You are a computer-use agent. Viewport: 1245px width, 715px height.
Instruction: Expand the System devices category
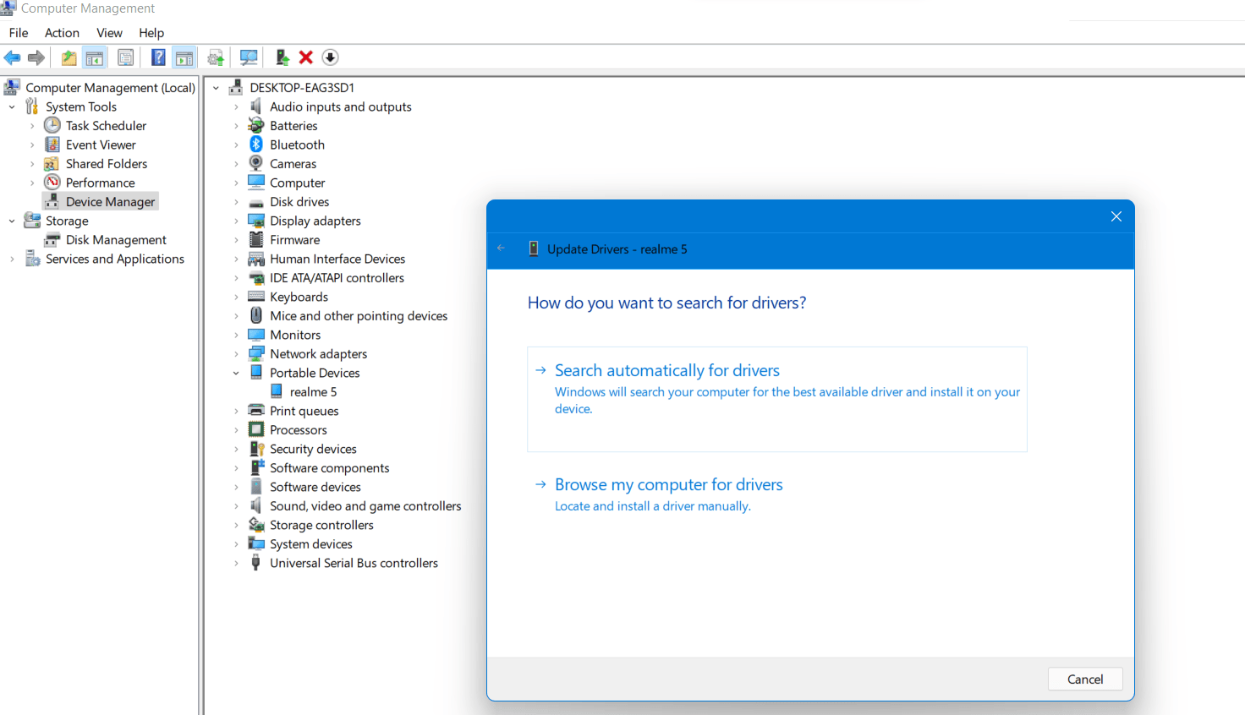coord(236,544)
